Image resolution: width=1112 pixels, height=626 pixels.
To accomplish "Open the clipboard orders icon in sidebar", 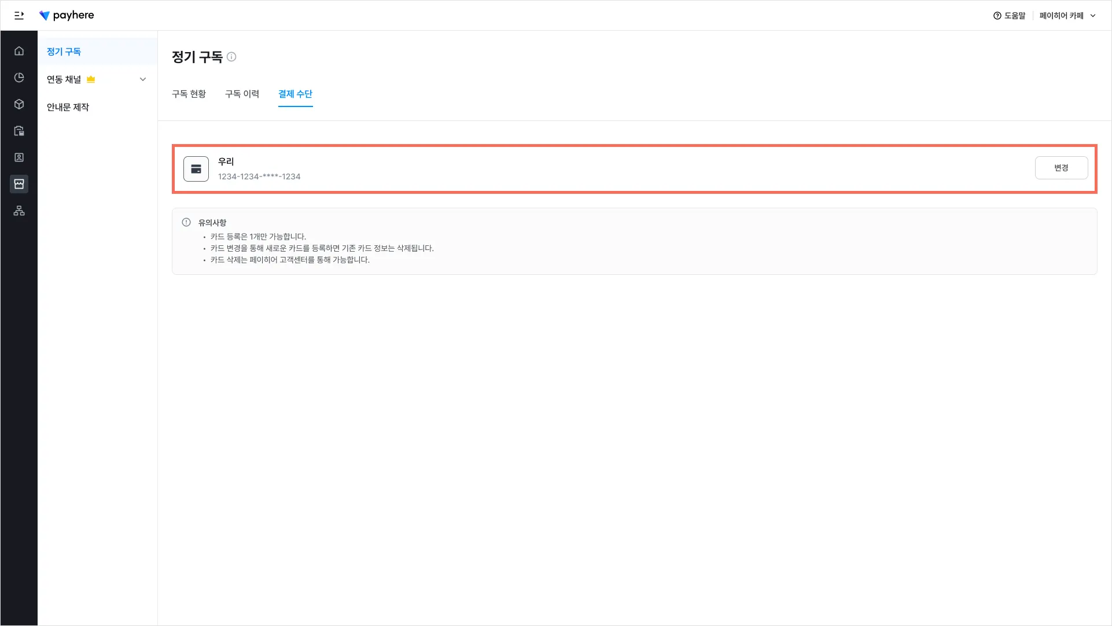I will [x=19, y=131].
